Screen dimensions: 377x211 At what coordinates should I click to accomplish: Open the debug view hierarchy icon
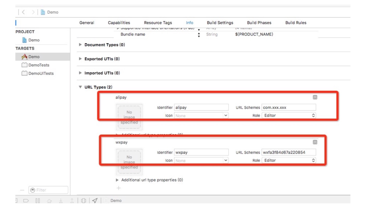tap(83, 201)
